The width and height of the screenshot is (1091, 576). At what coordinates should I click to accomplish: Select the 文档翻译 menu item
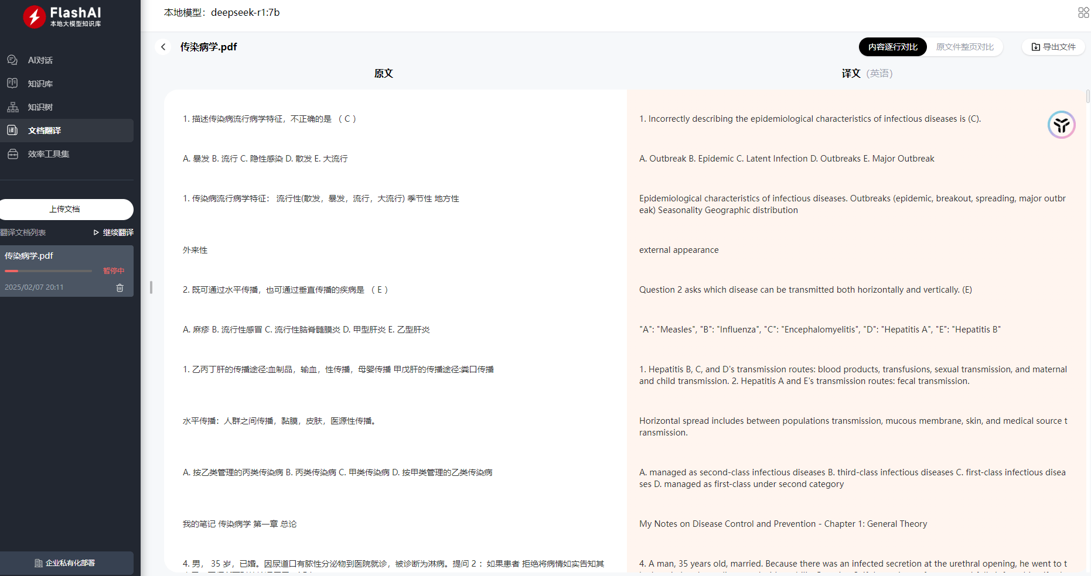click(x=44, y=130)
